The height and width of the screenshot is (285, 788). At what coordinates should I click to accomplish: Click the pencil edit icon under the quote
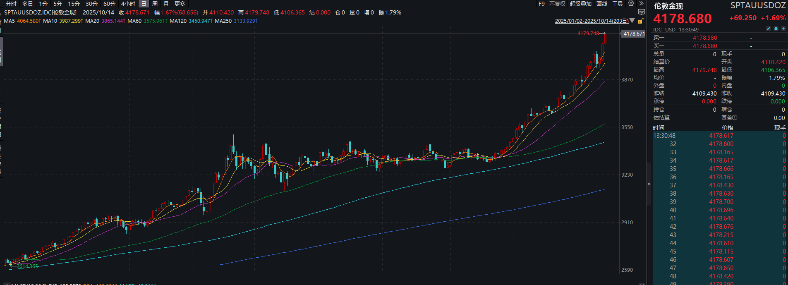click(769, 29)
